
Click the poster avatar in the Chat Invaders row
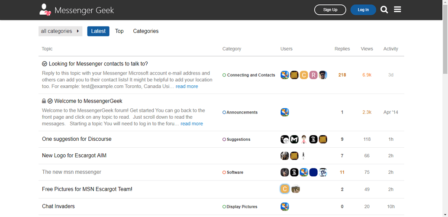point(285,207)
